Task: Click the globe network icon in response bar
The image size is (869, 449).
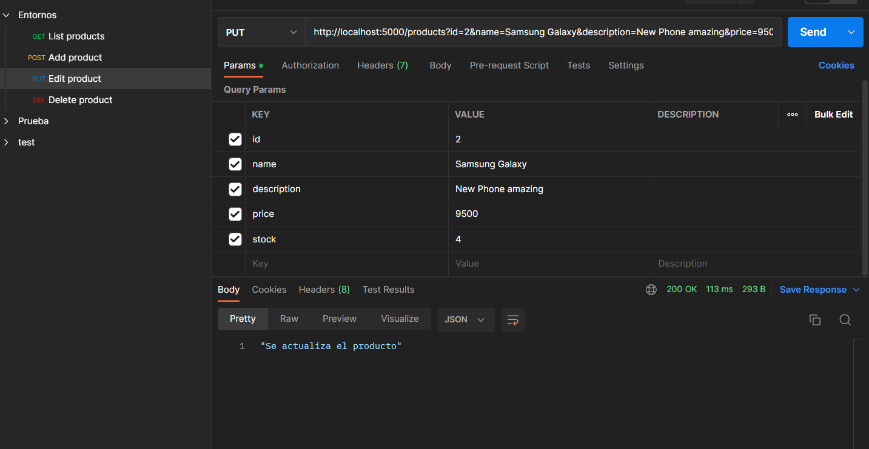Action: tap(651, 290)
